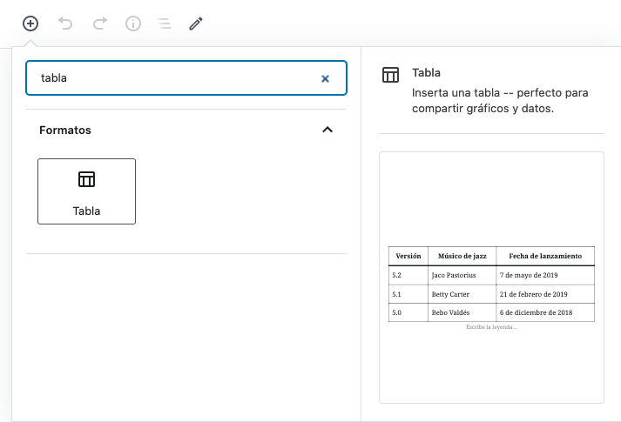
Task: Click the add block plus icon
Action: [30, 23]
